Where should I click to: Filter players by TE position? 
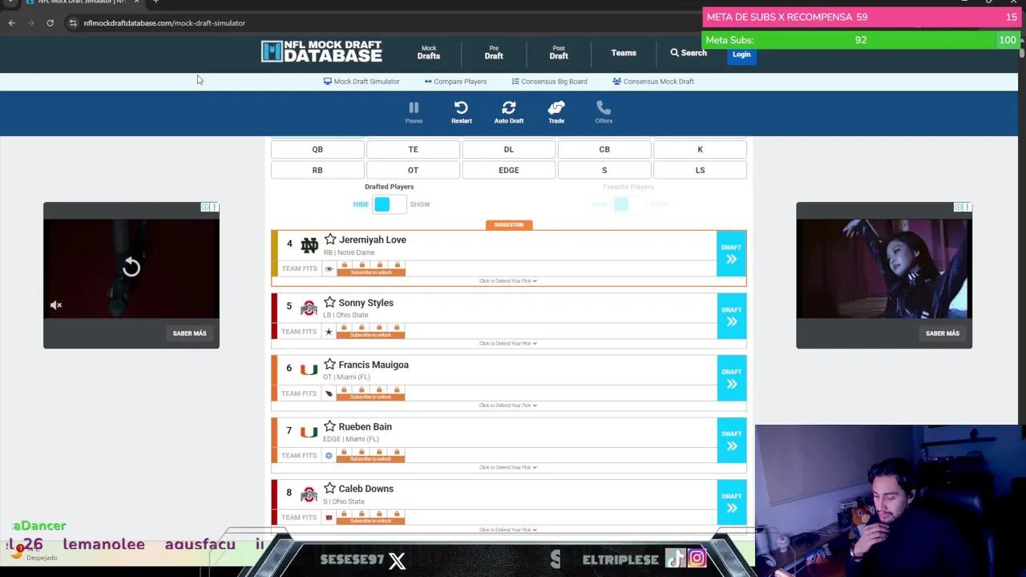point(413,149)
